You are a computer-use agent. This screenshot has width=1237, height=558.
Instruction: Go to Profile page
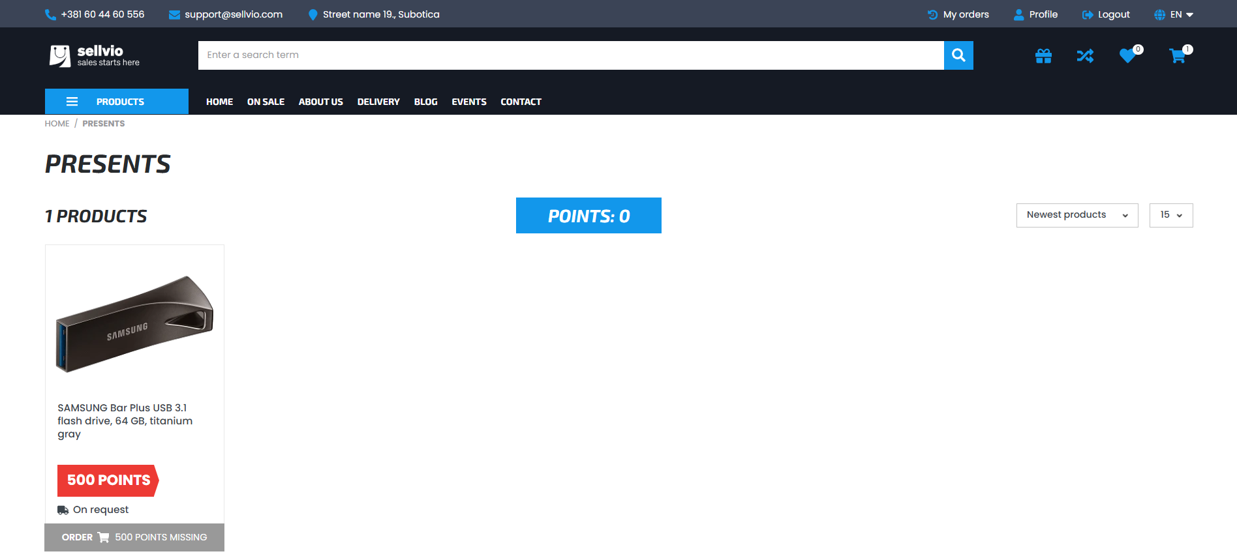pos(1043,14)
